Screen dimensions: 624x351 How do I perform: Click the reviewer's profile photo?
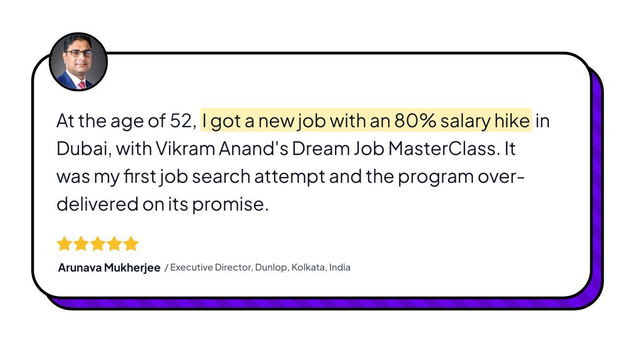[78, 62]
